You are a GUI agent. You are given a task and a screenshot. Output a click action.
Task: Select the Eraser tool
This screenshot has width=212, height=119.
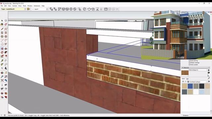[x=6, y=24]
